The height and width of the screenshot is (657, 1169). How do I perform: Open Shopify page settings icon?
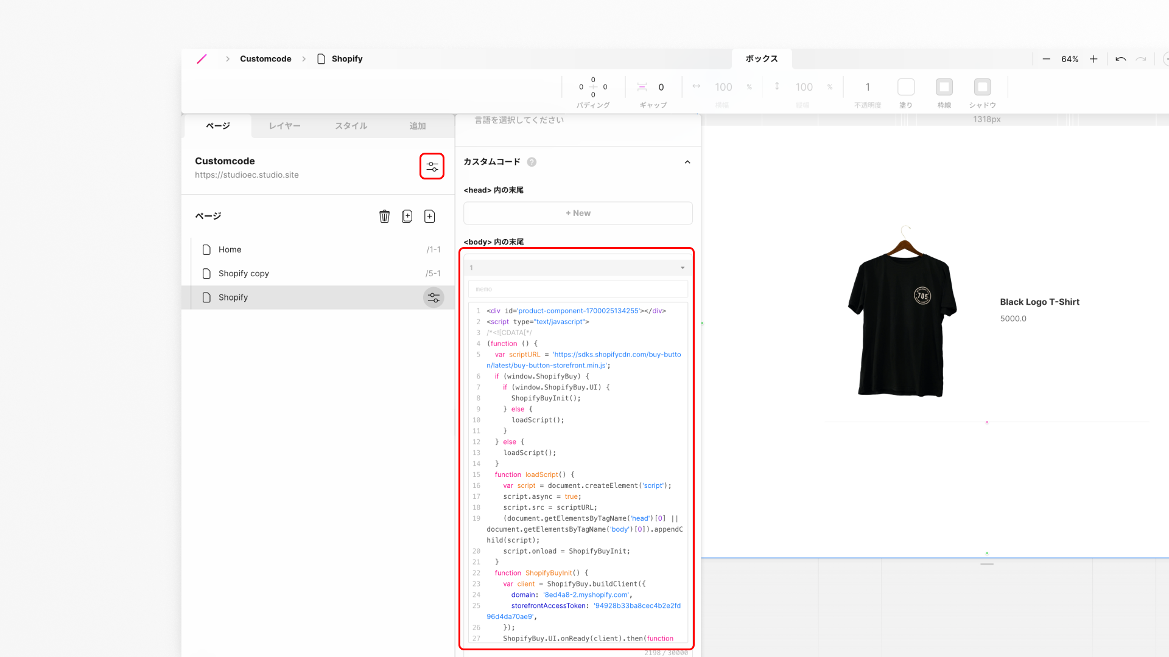pyautogui.click(x=434, y=297)
